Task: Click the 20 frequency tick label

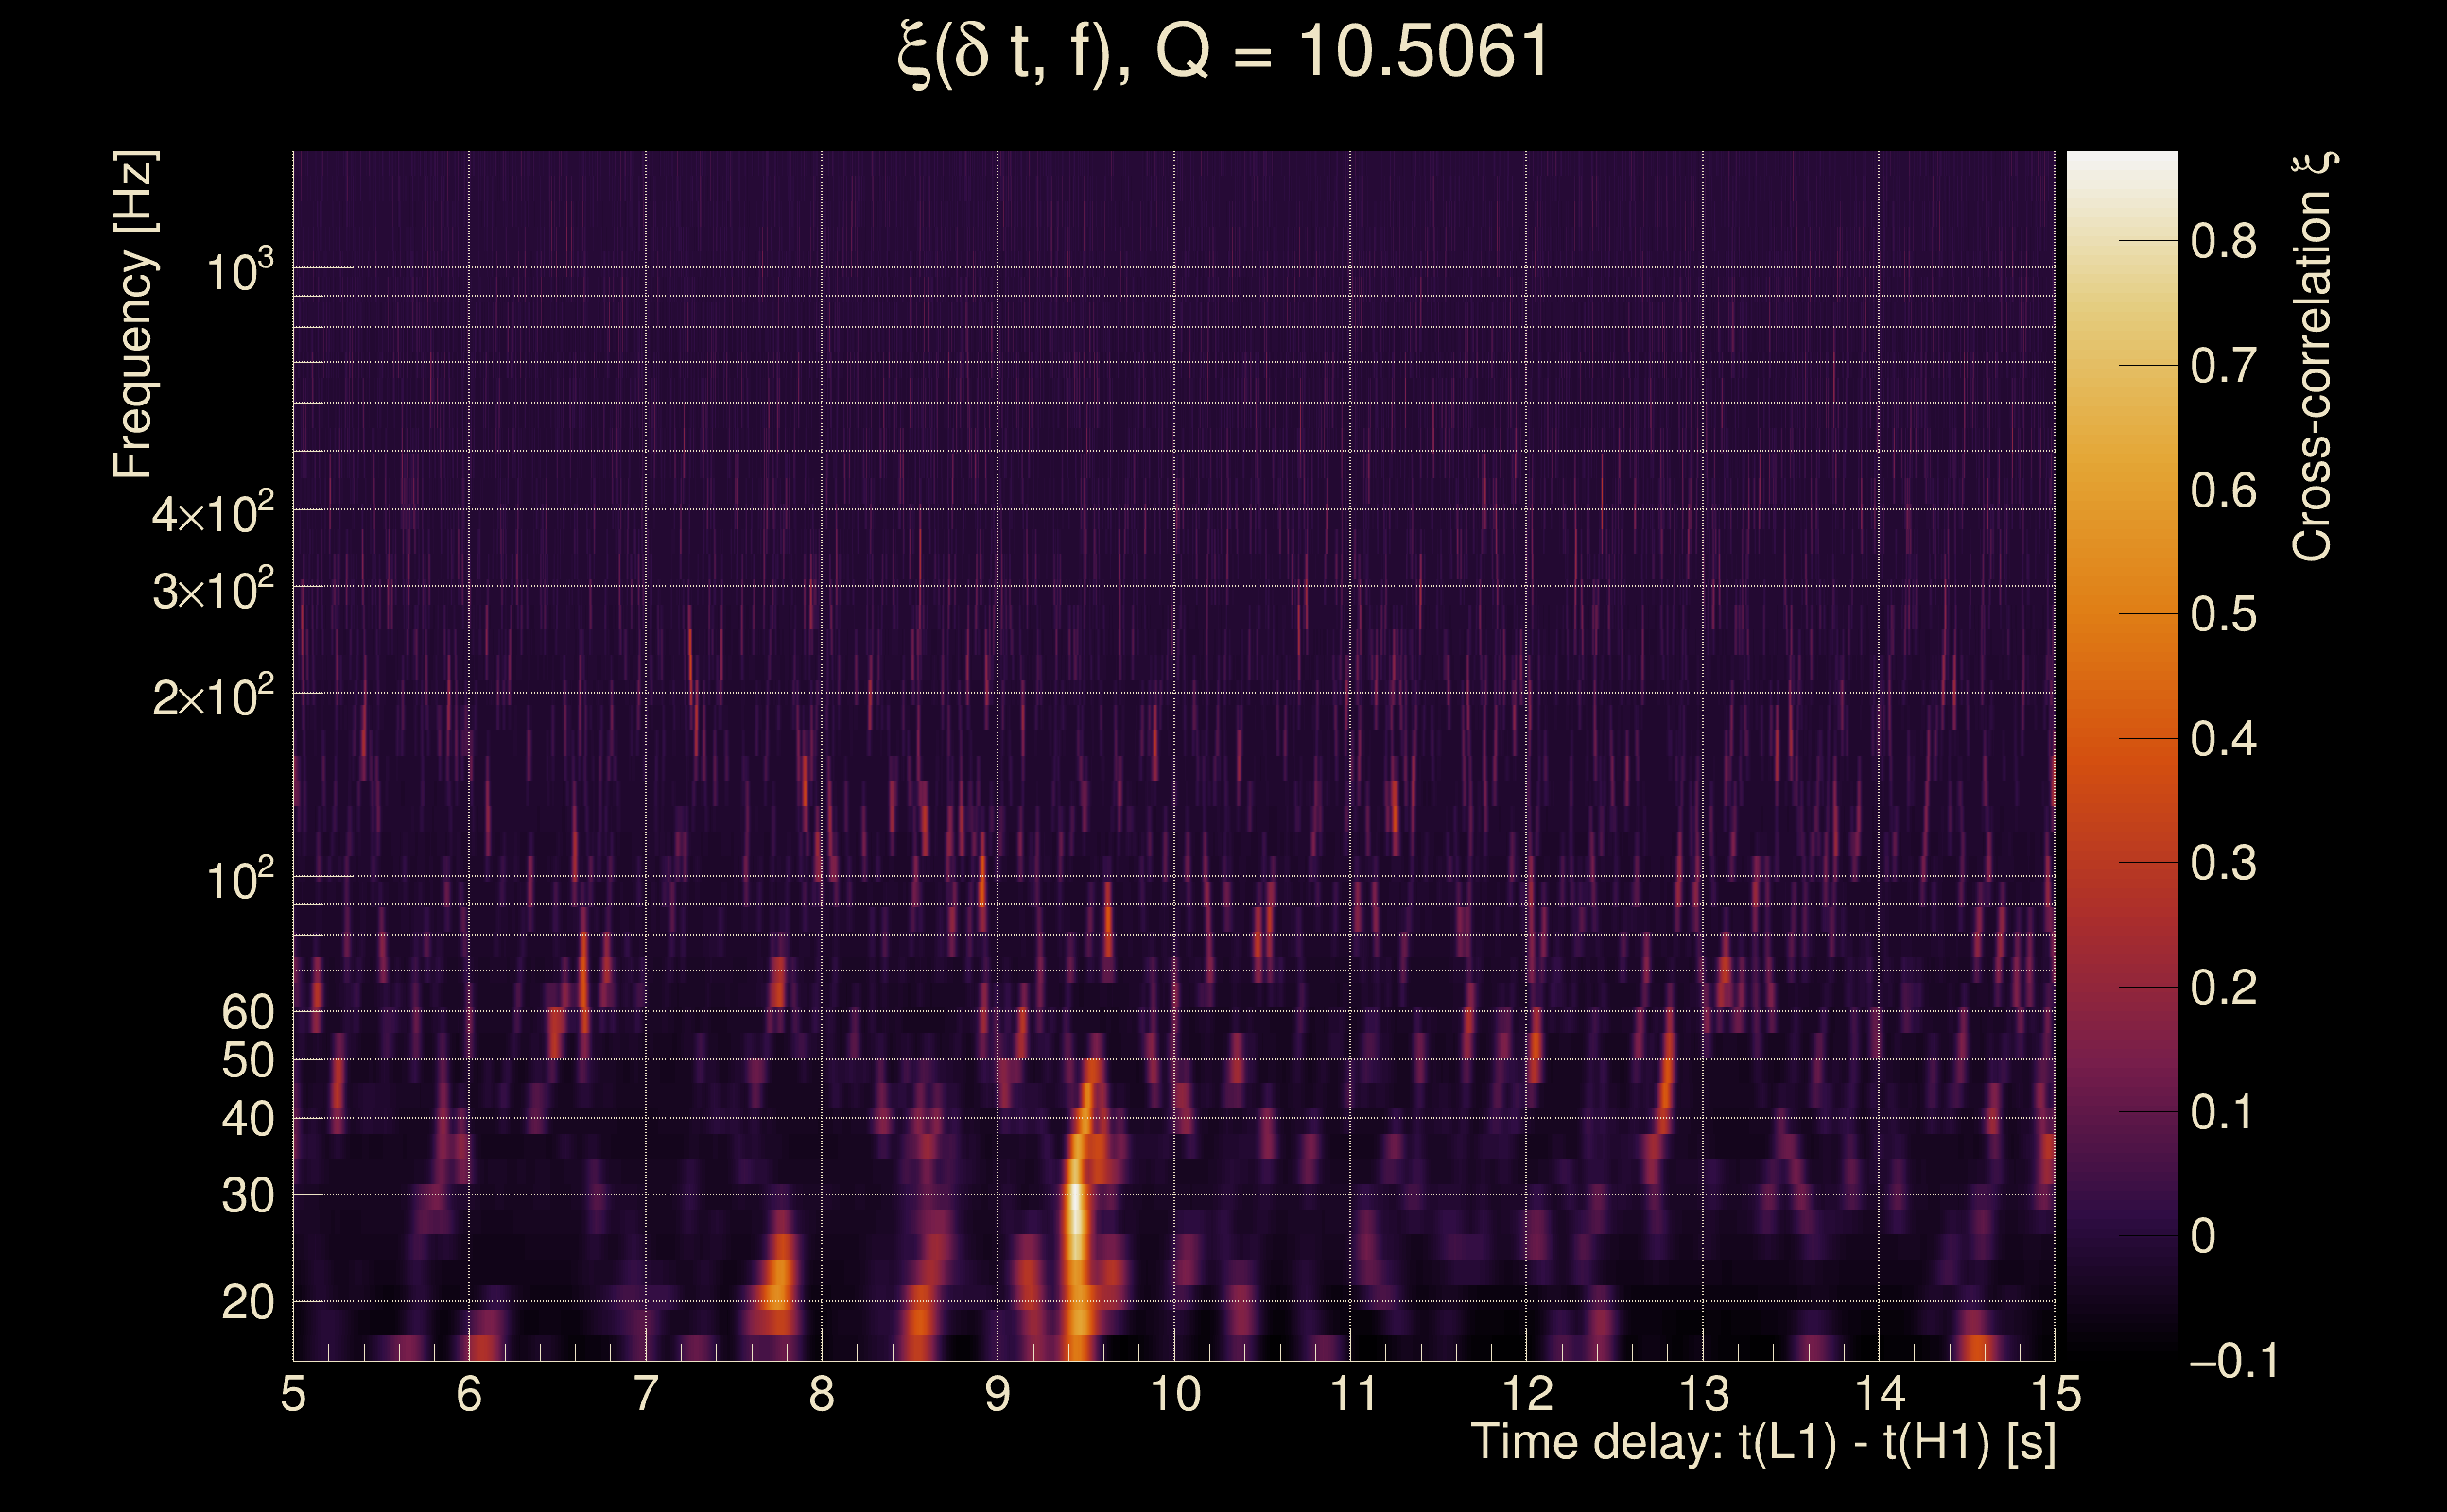Action: 247,1303
